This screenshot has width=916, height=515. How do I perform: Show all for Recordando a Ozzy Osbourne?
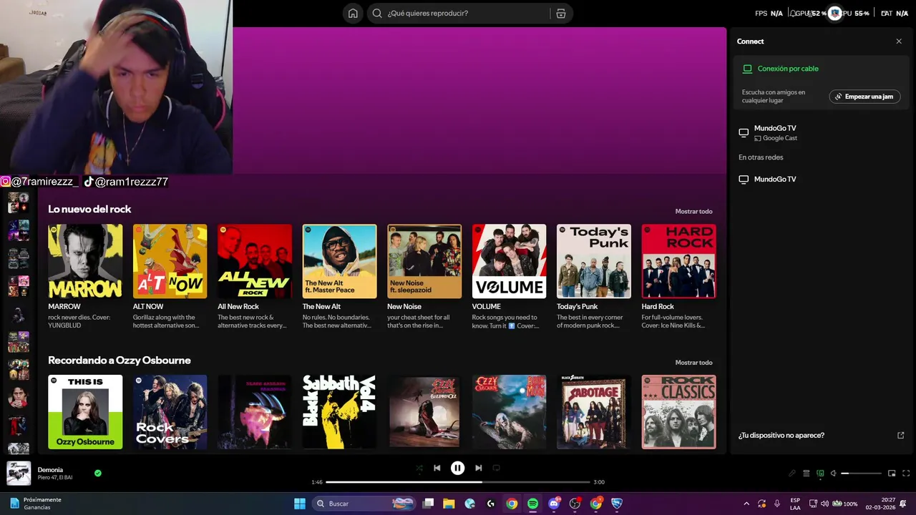[693, 363]
